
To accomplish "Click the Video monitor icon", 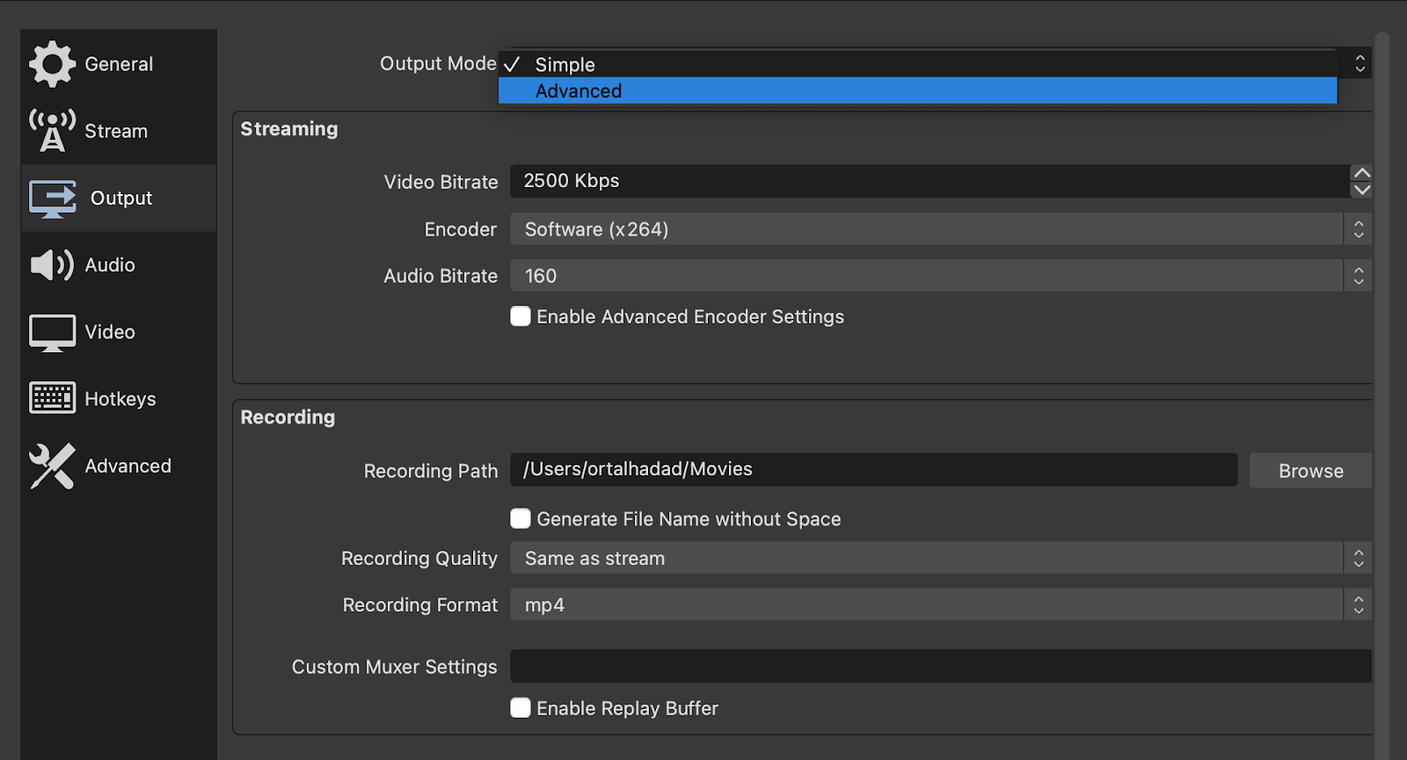I will click(x=53, y=333).
